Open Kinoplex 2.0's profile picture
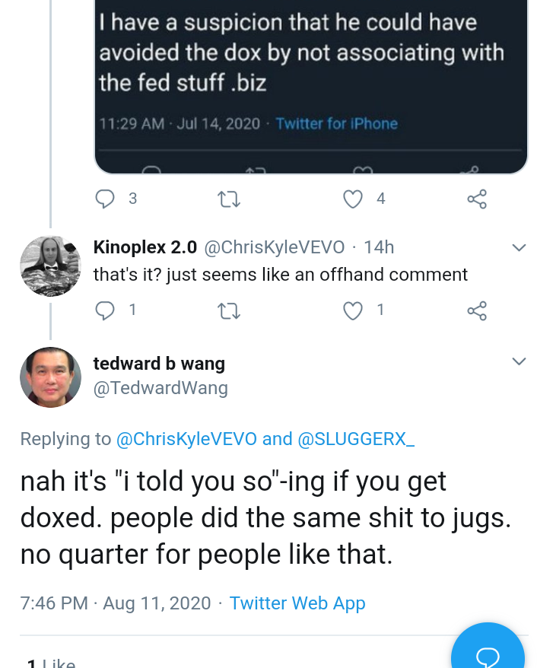This screenshot has width=537, height=668. 50,266
